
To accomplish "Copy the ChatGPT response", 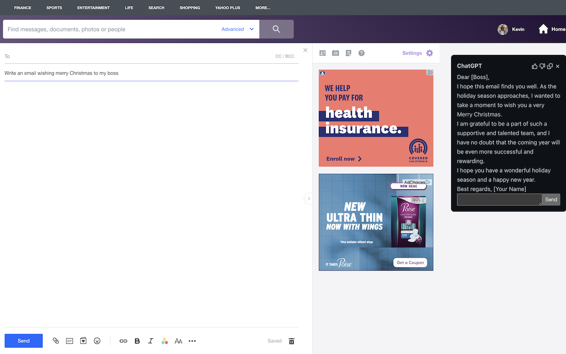I will pos(550,66).
